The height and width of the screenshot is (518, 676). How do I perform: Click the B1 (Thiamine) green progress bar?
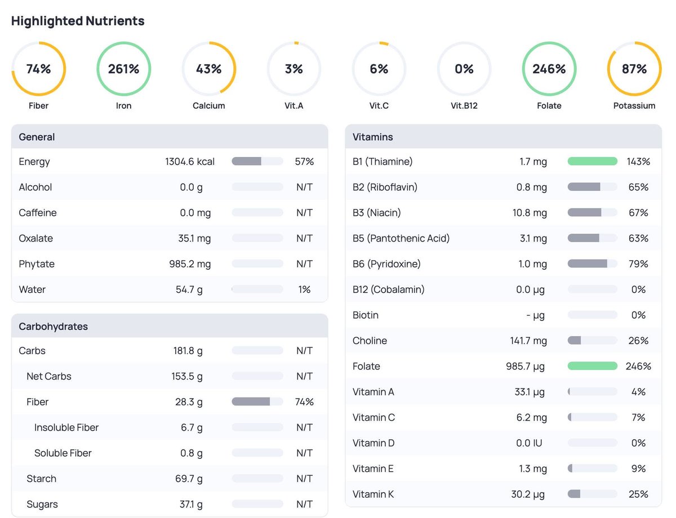[x=593, y=162]
